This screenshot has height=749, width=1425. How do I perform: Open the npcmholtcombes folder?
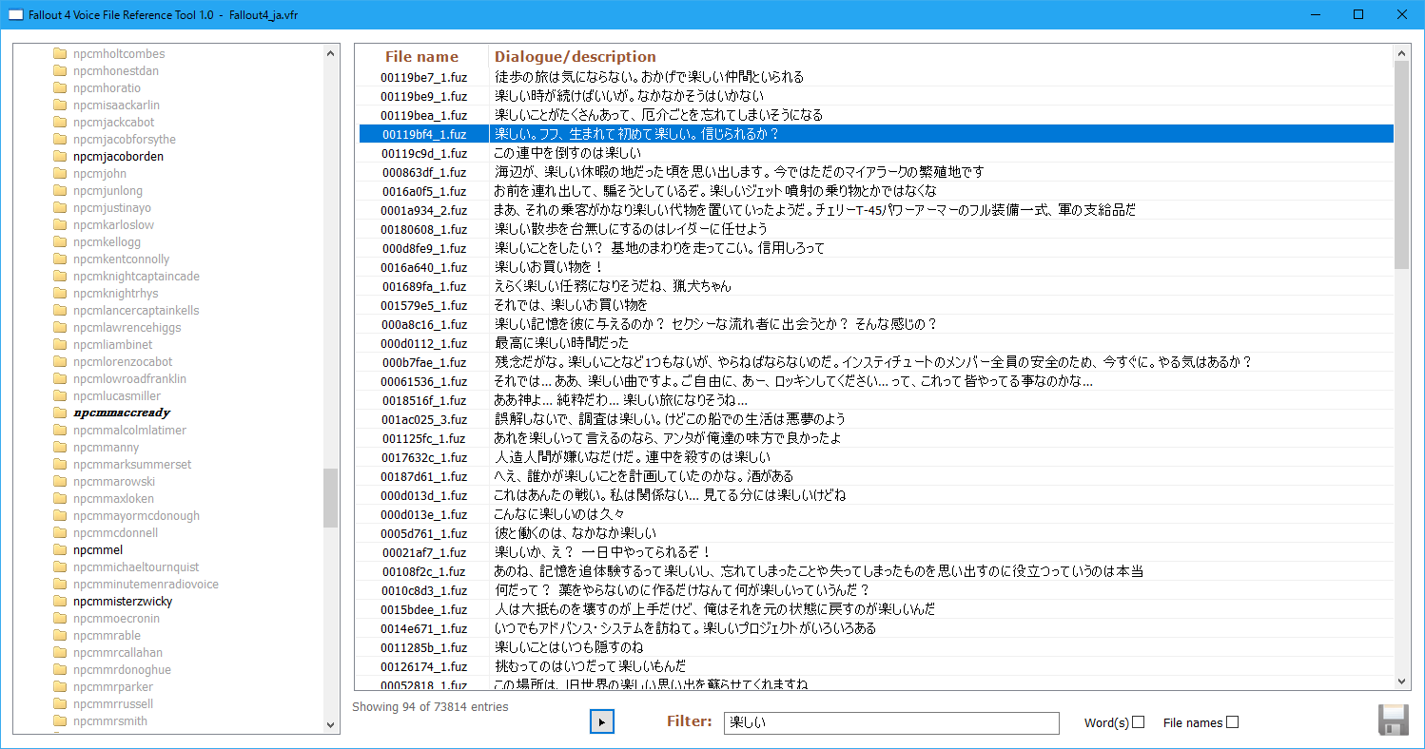(119, 54)
